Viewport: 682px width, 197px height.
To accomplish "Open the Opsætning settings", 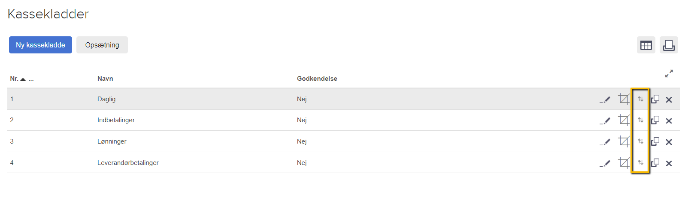I will coord(102,45).
